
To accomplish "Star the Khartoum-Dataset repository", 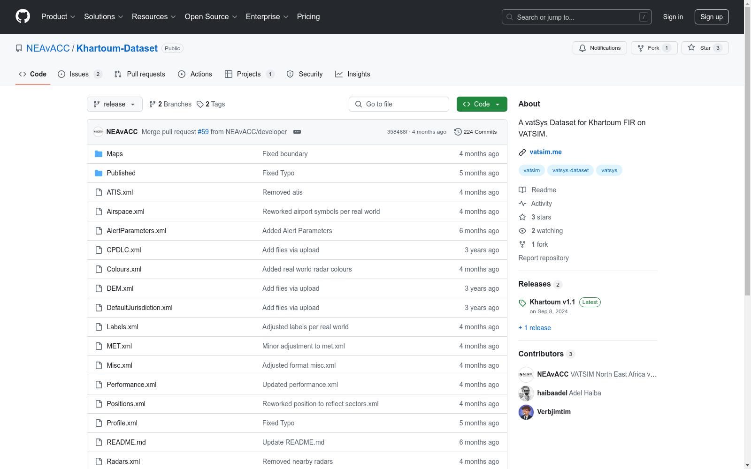I will click(x=705, y=48).
